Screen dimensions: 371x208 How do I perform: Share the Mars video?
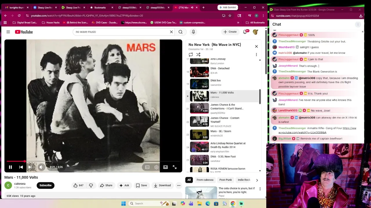(x=106, y=185)
